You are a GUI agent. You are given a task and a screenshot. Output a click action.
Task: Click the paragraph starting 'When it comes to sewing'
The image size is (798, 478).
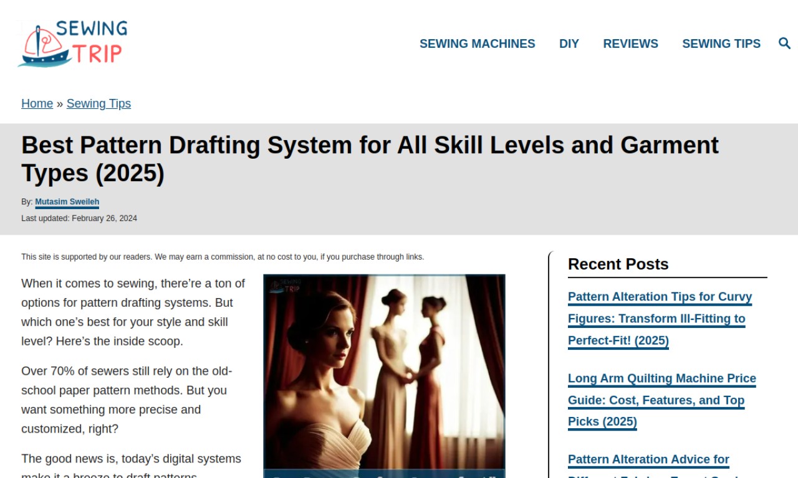133,312
